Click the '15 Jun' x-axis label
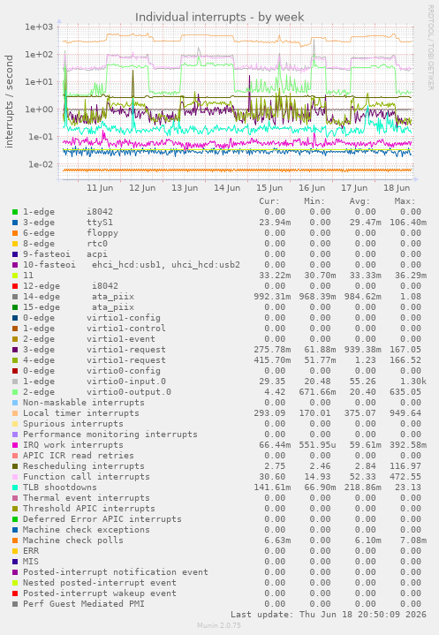The width and height of the screenshot is (439, 635). pyautogui.click(x=269, y=188)
